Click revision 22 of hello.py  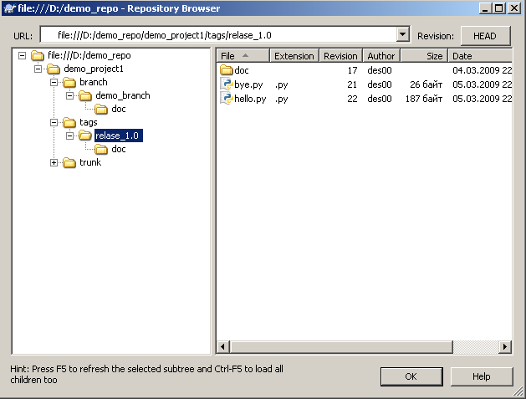click(352, 99)
